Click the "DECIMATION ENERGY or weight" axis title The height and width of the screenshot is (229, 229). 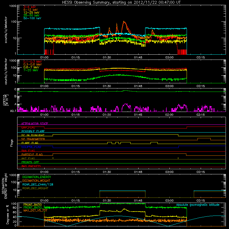pos(4,186)
